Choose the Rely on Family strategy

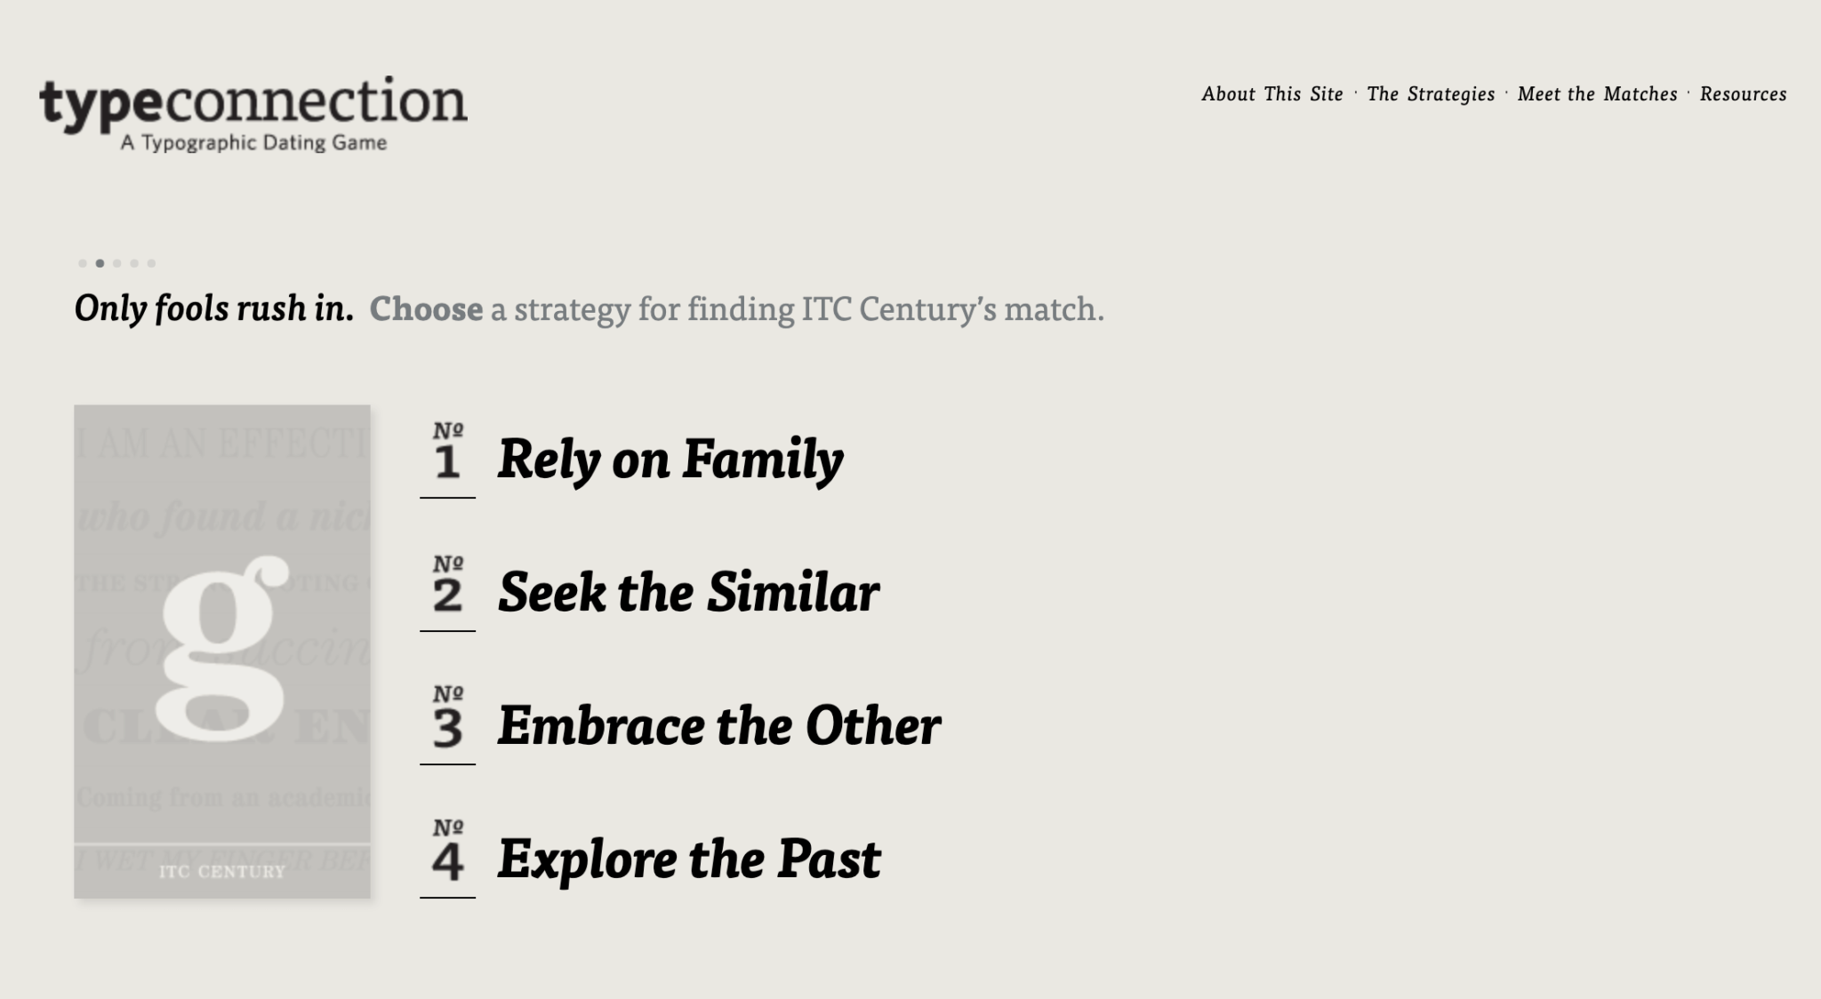pyautogui.click(x=670, y=460)
